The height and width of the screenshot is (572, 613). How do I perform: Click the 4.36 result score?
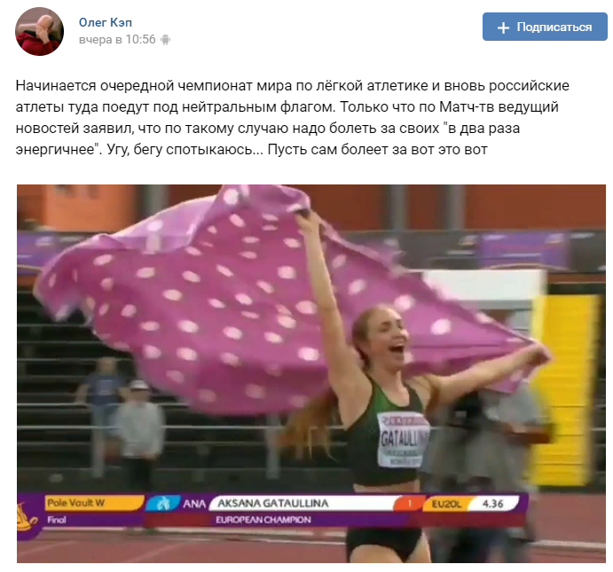point(492,504)
